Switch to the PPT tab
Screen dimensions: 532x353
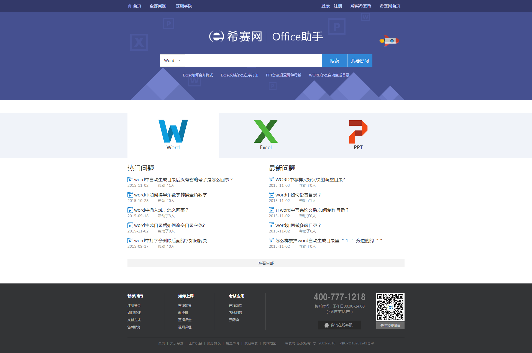(358, 135)
